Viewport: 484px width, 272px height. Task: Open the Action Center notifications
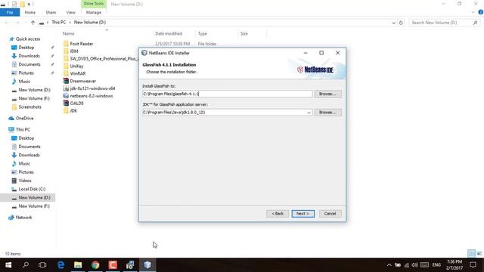[473, 265]
